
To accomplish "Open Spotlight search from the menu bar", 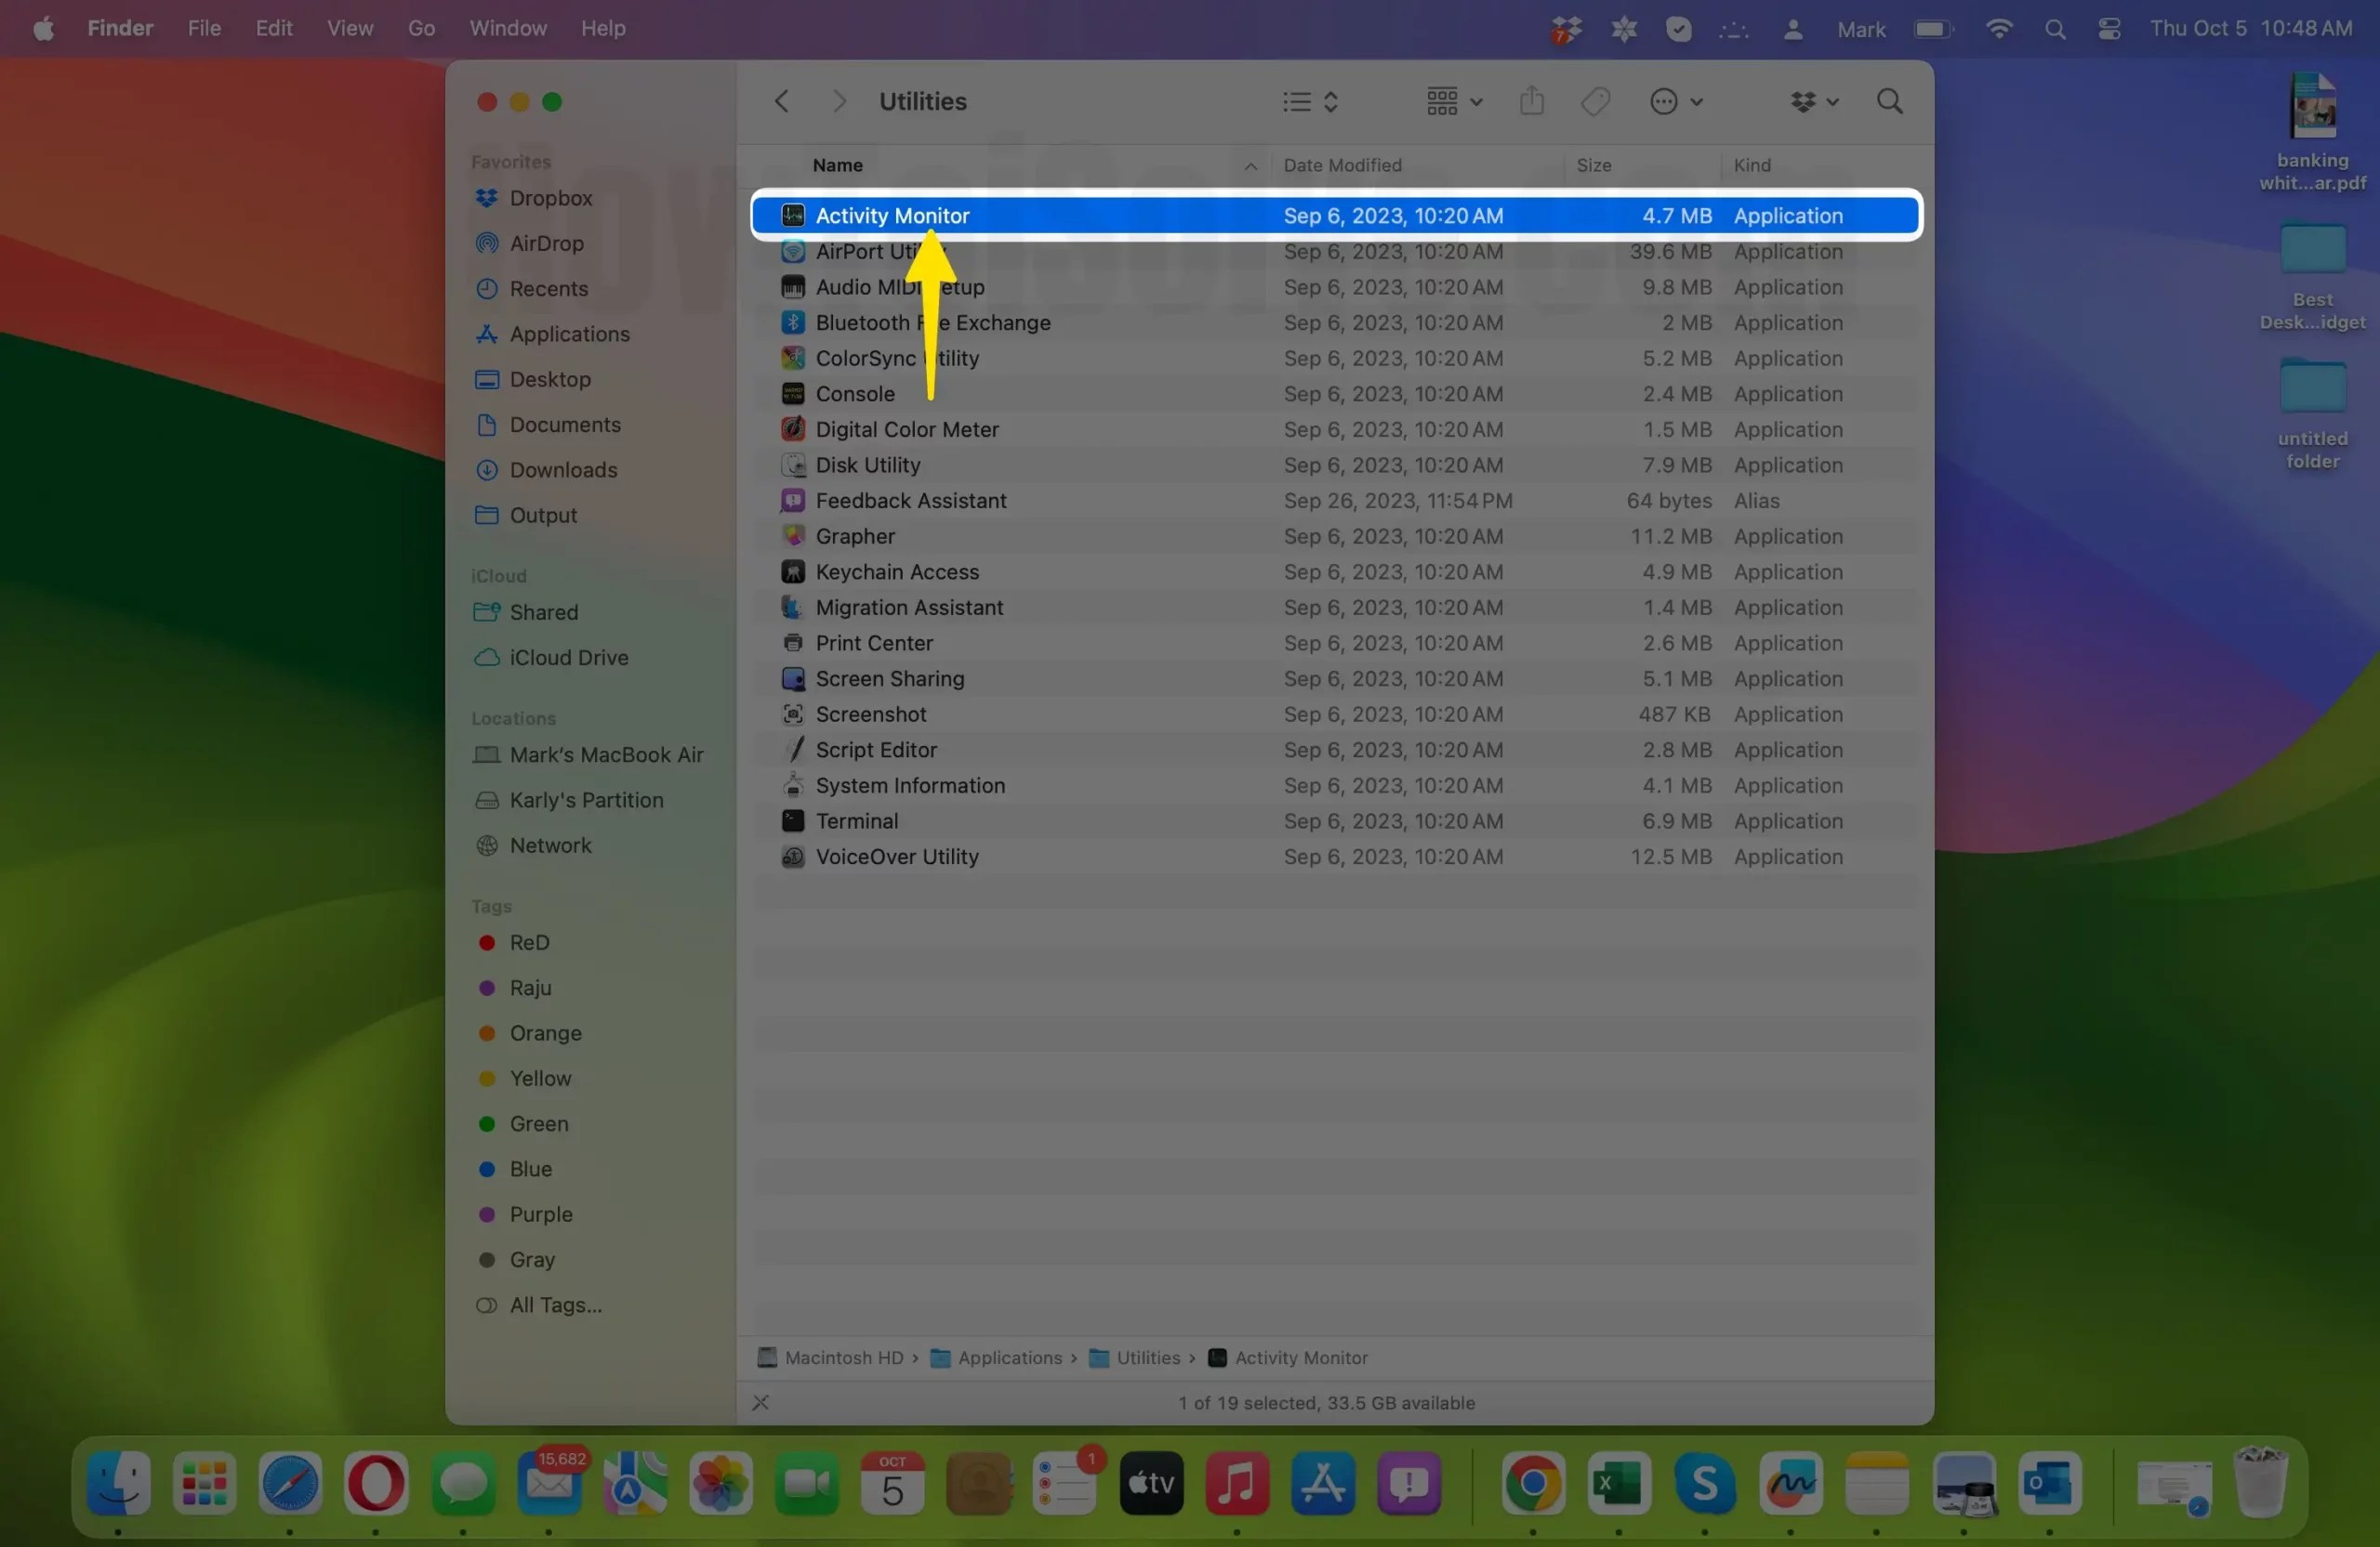I will [2055, 28].
